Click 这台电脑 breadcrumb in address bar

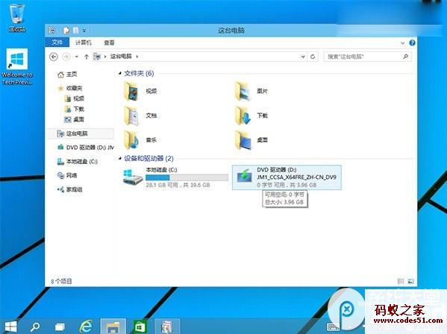[x=121, y=57]
